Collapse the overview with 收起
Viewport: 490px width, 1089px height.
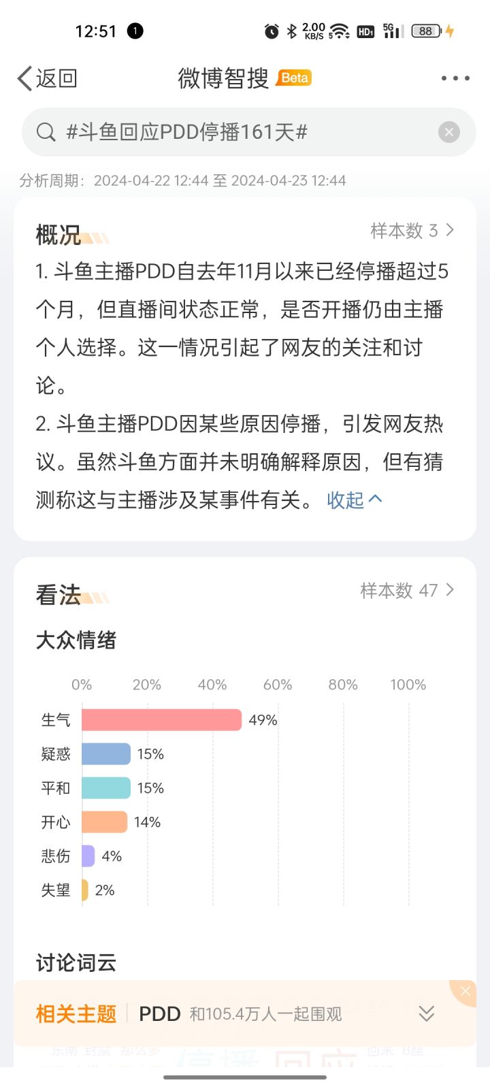354,500
